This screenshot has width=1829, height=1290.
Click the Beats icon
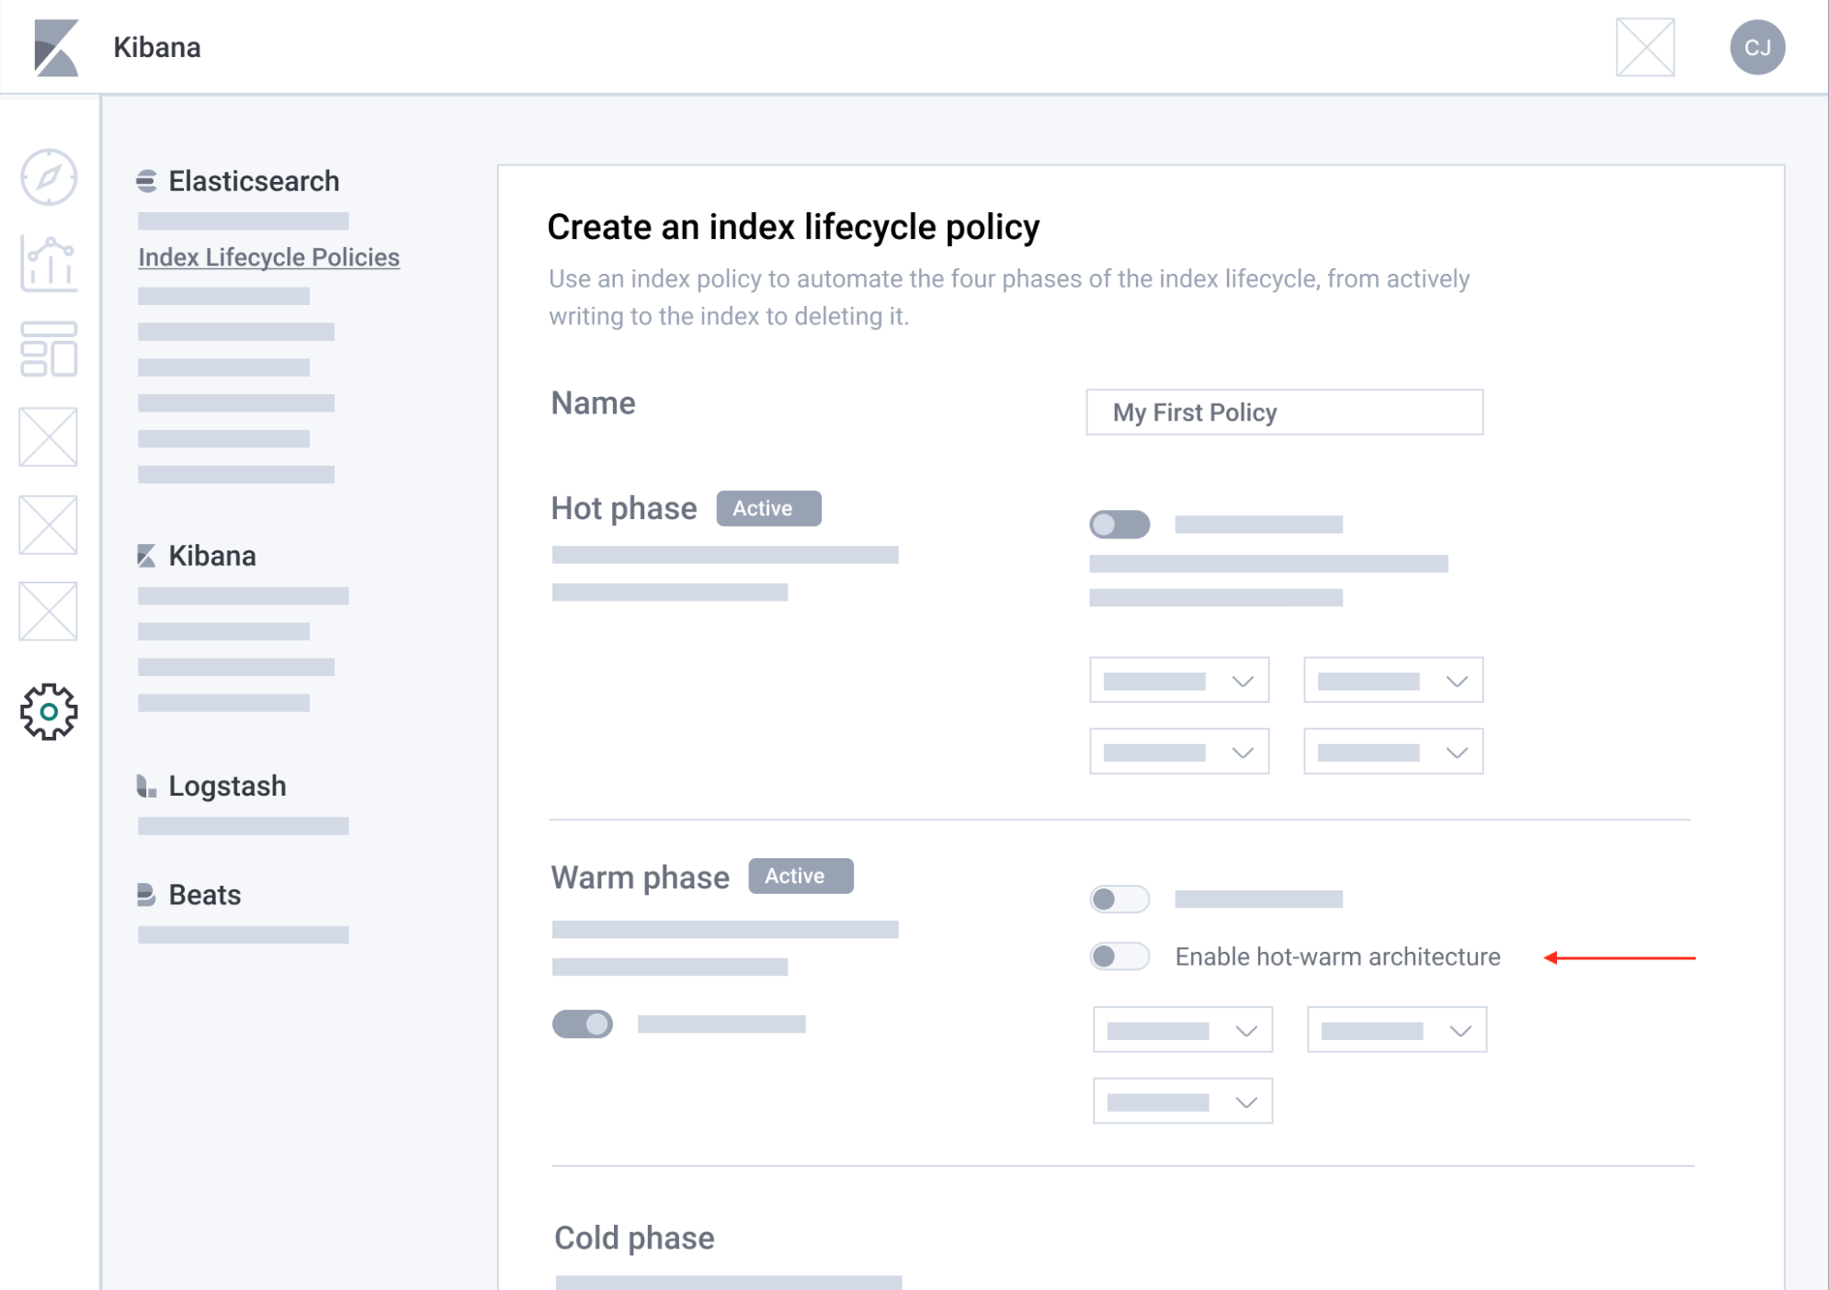146,894
